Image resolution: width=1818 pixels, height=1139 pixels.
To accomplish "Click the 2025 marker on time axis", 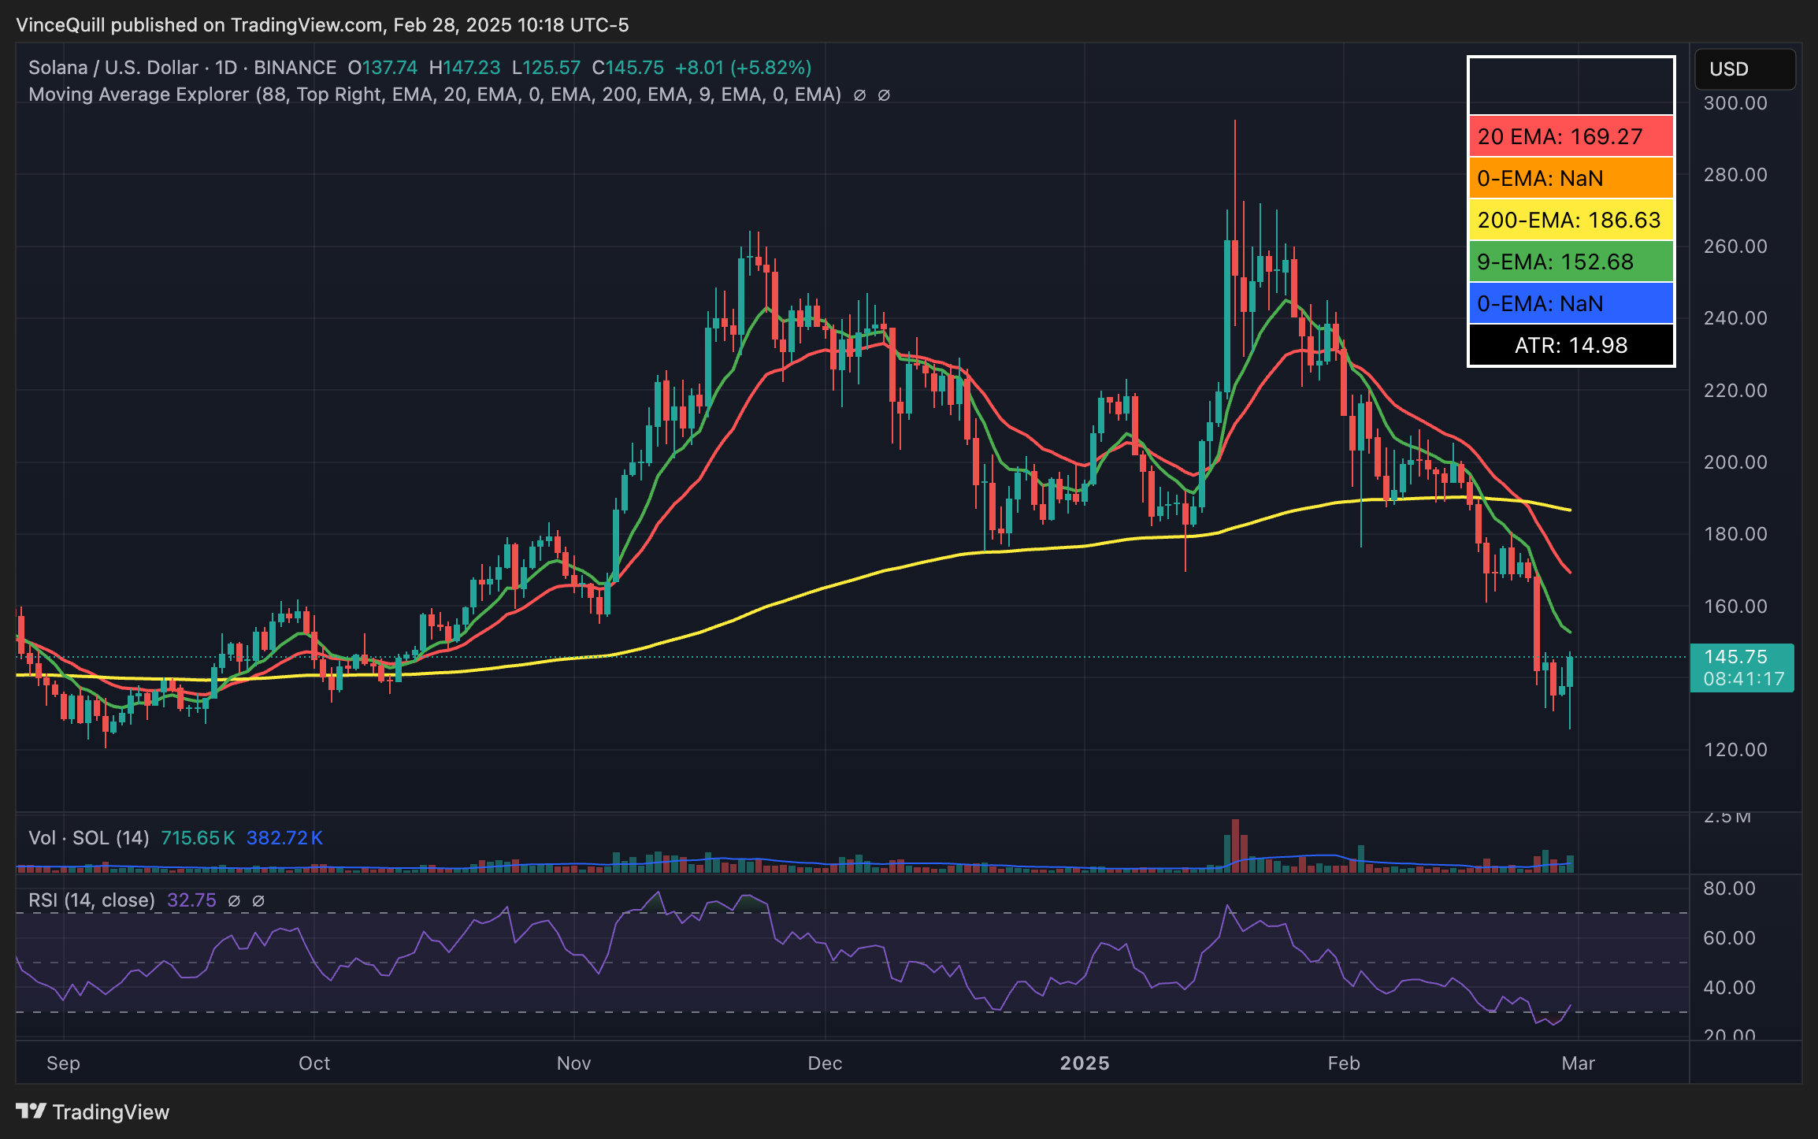I will [x=1084, y=1063].
